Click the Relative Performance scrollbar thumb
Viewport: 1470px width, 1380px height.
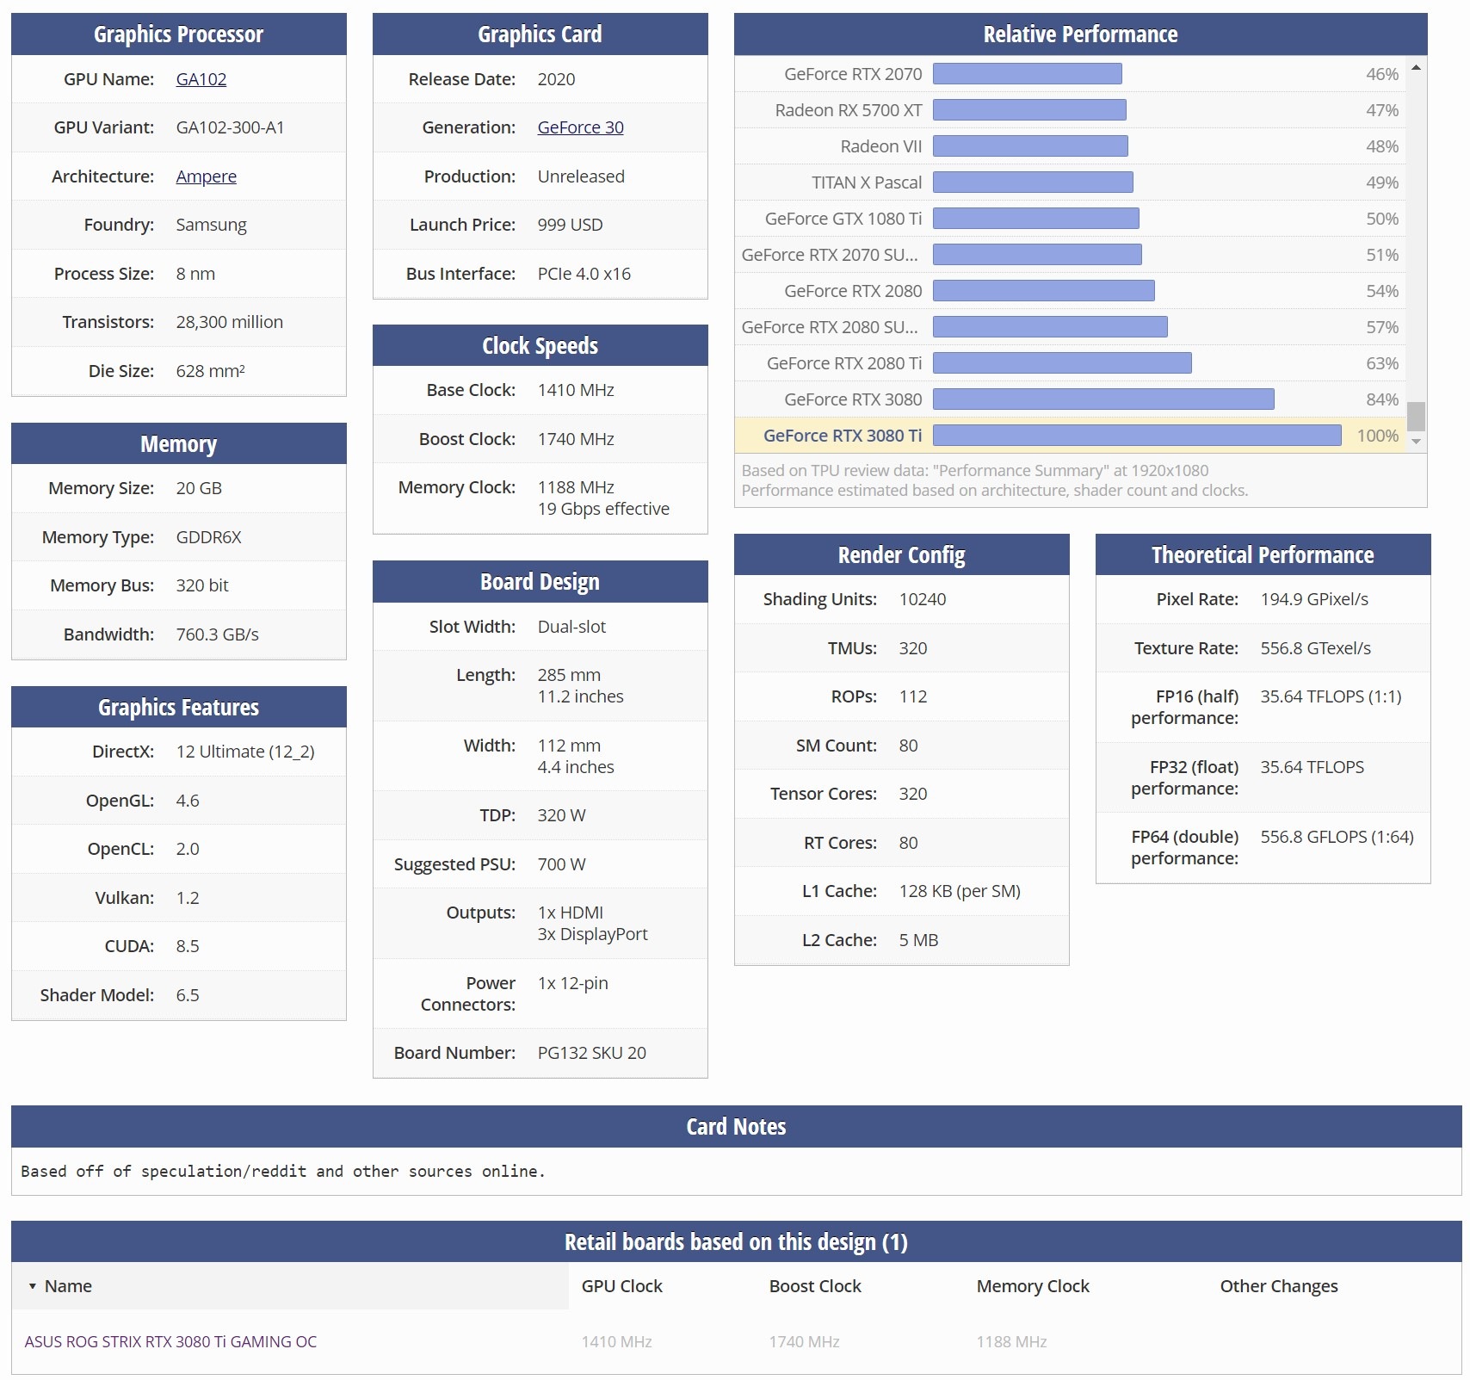pos(1416,417)
